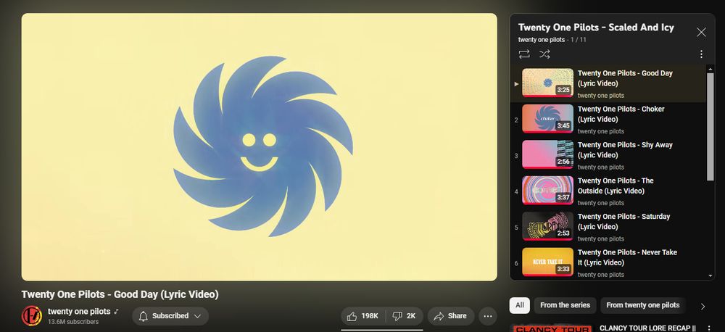Open twenty one pilots channel name link
The width and height of the screenshot is (725, 332).
(79, 311)
